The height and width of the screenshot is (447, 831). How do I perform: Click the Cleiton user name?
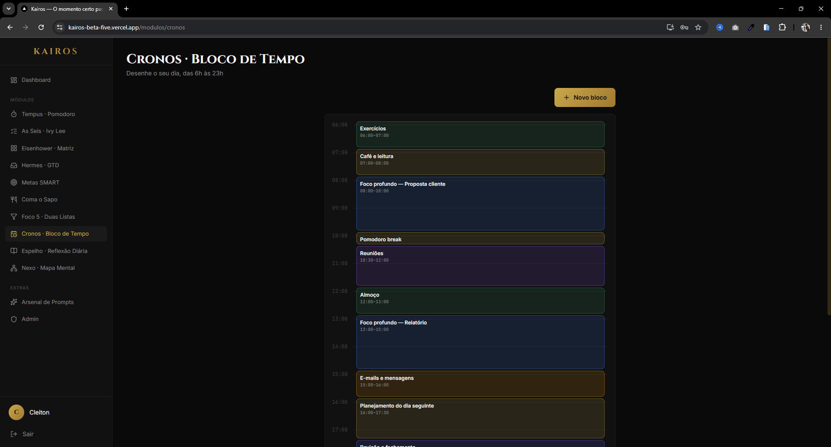point(39,412)
